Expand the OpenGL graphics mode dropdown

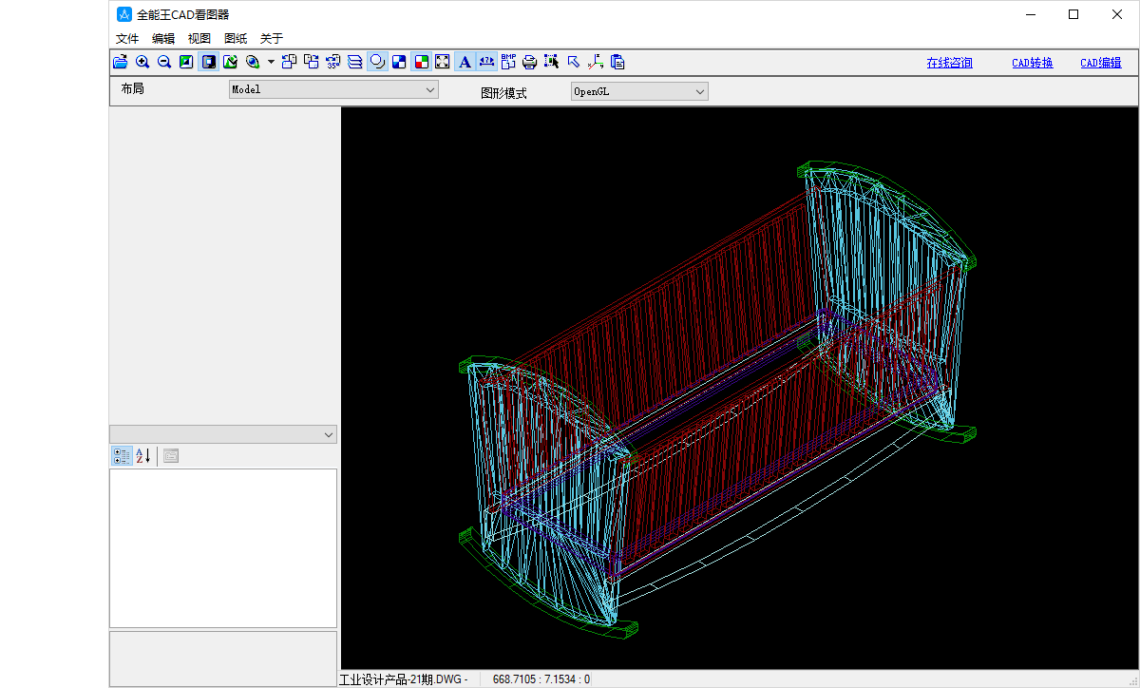pyautogui.click(x=639, y=91)
